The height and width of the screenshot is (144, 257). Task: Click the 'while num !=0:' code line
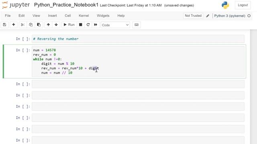[47, 59]
